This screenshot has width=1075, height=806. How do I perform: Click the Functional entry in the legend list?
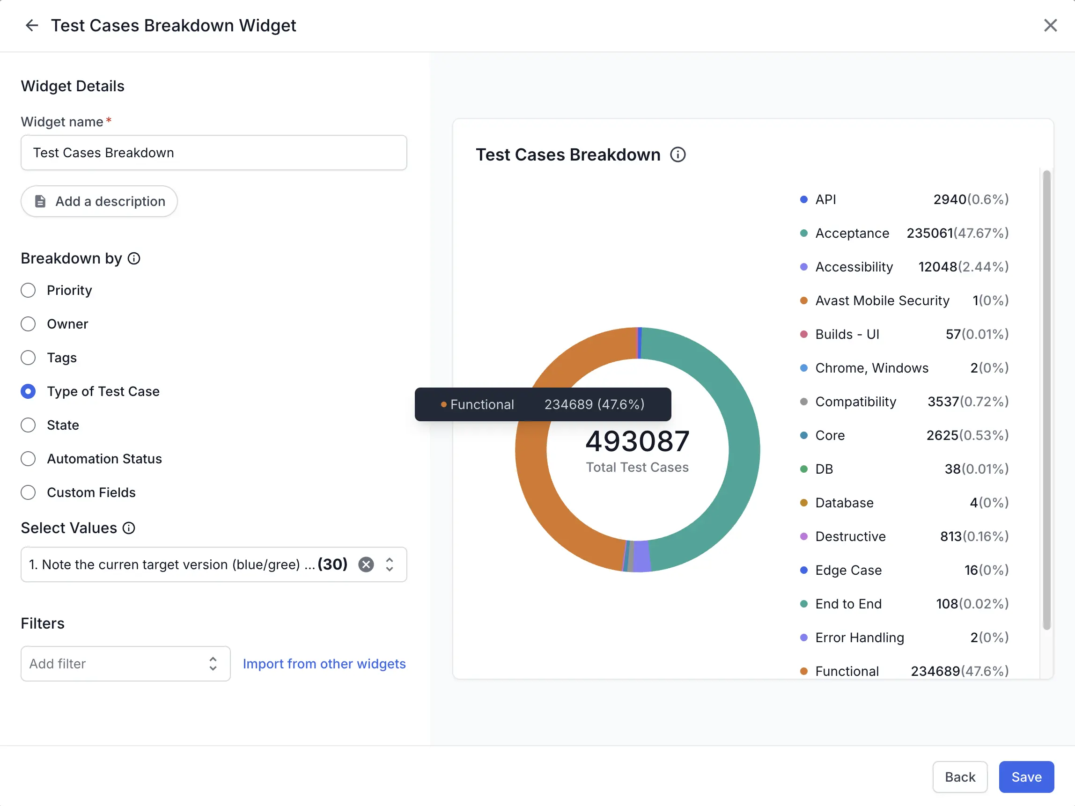pos(904,671)
